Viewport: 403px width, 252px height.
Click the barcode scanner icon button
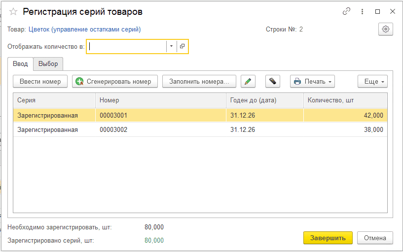273,82
